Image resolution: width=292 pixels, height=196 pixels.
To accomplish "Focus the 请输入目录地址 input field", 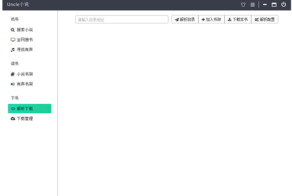I will [122, 20].
